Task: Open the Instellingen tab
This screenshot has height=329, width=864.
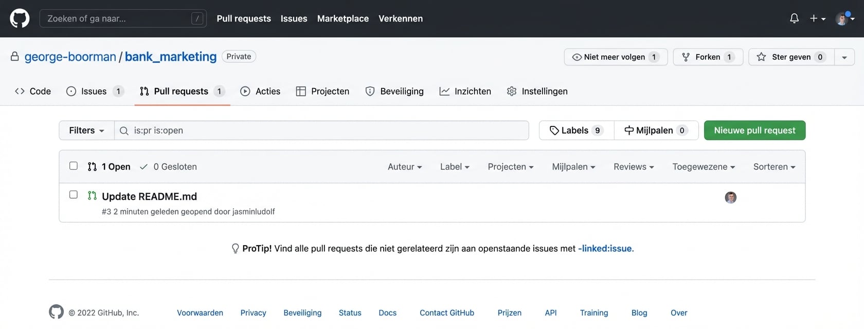Action: click(537, 91)
